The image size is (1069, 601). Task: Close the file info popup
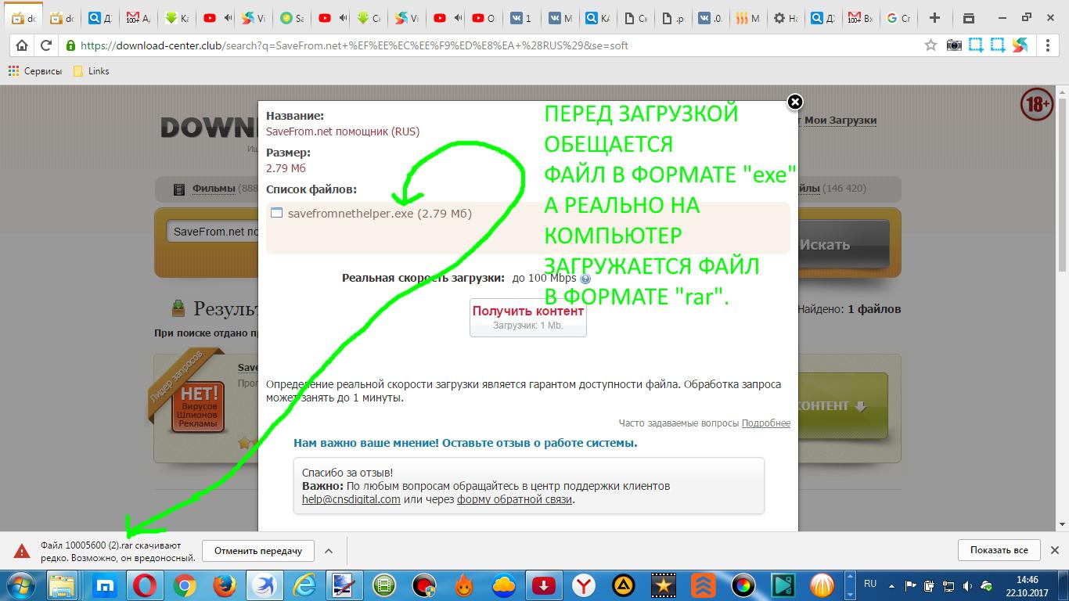pyautogui.click(x=794, y=102)
